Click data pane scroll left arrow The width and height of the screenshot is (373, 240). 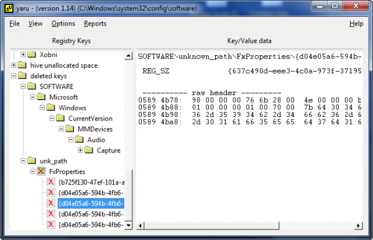click(140, 226)
